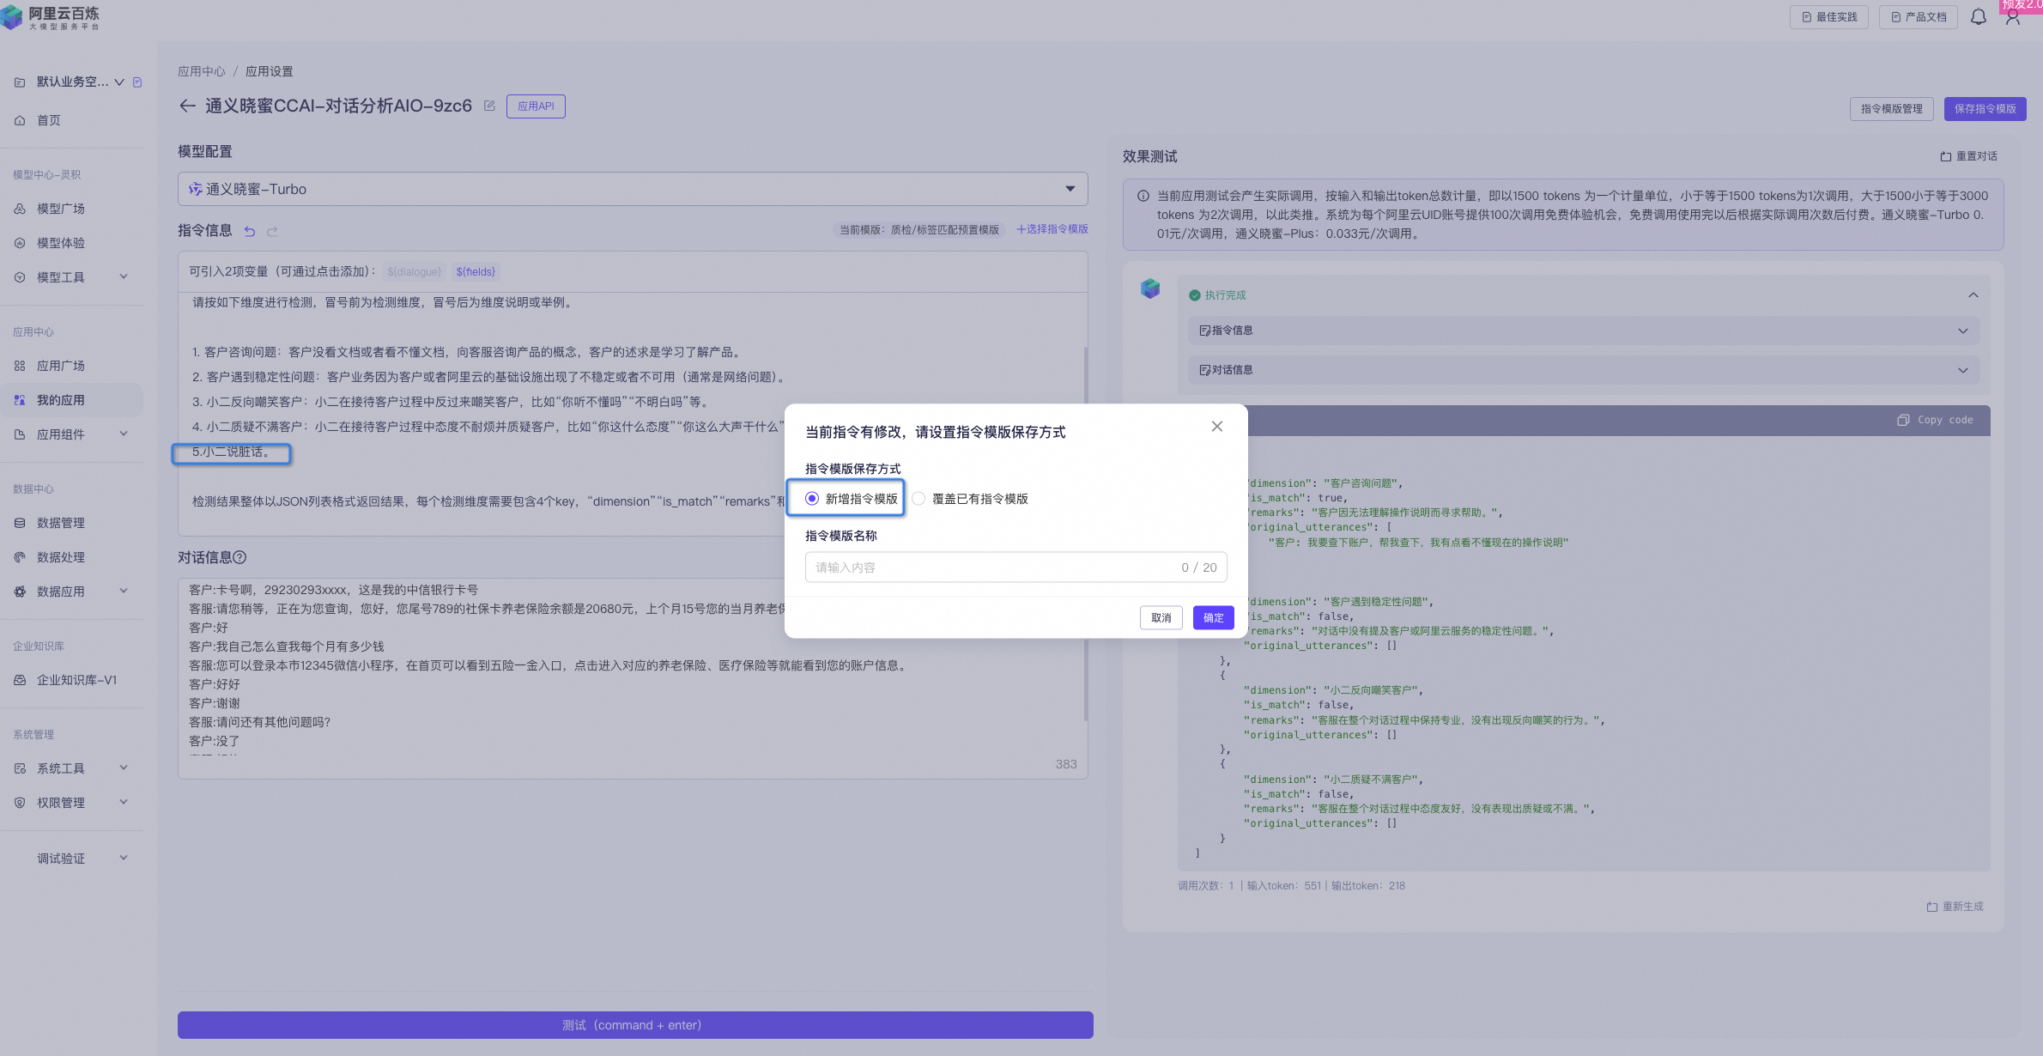Viewport: 2043px width, 1056px height.
Task: Click the 取消 button in the dialog
Action: (x=1161, y=618)
